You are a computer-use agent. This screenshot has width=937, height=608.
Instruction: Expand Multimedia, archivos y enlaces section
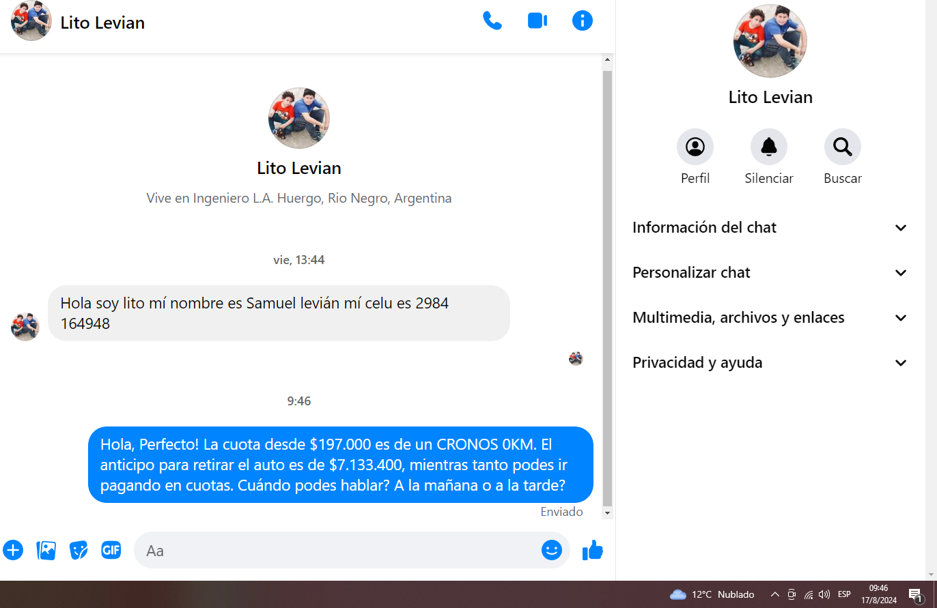770,317
